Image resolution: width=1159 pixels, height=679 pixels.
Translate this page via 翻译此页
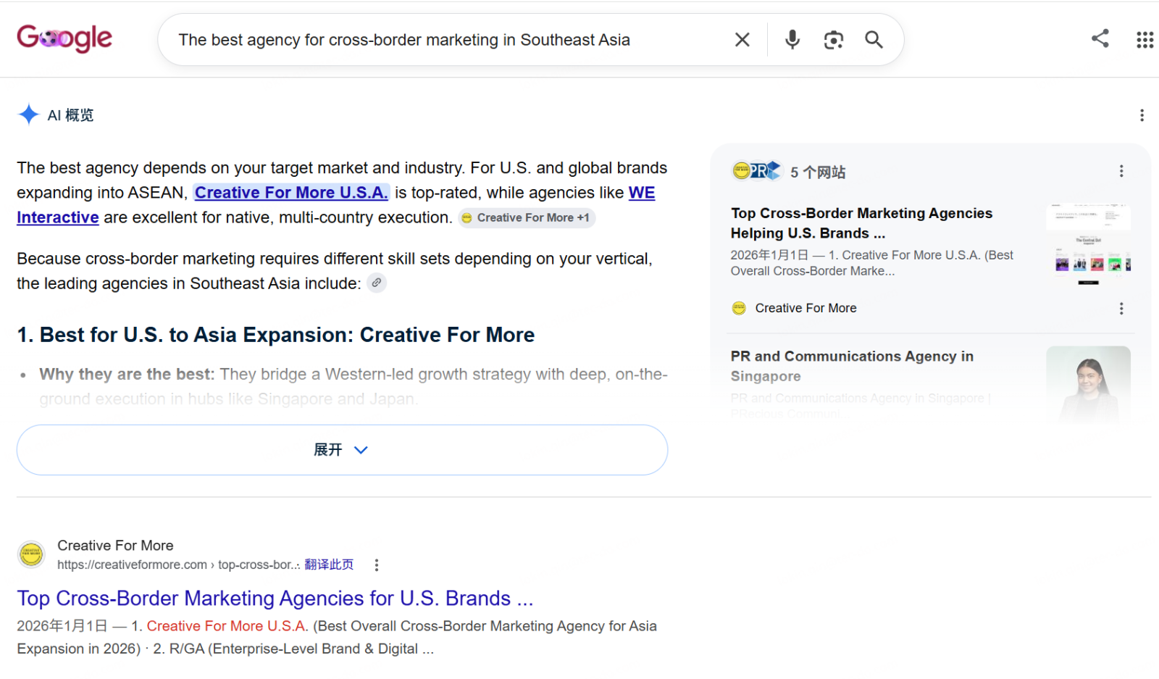[x=329, y=565]
